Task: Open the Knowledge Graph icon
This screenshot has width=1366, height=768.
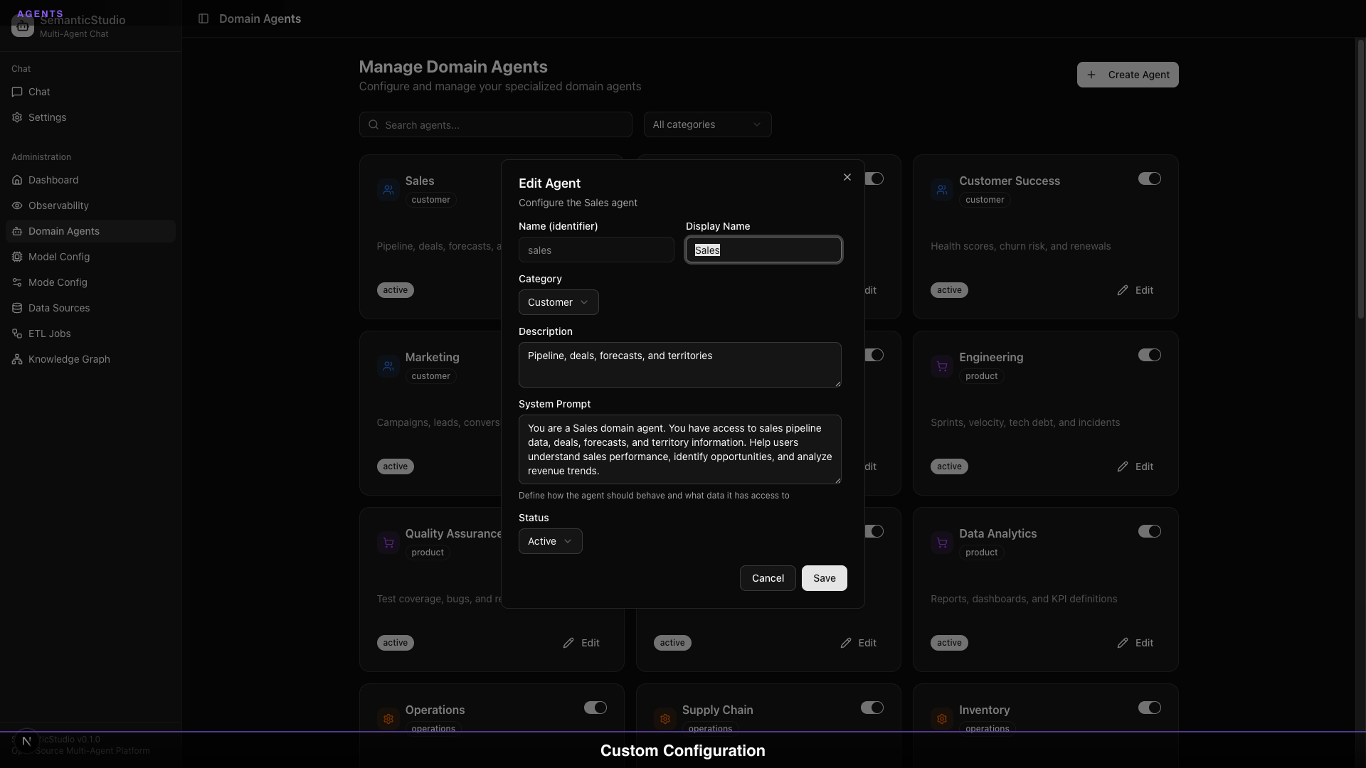Action: (16, 359)
